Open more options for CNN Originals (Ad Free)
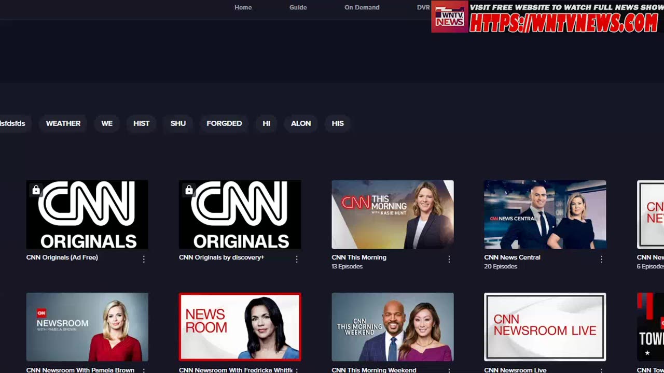Image resolution: width=664 pixels, height=373 pixels. [144, 259]
